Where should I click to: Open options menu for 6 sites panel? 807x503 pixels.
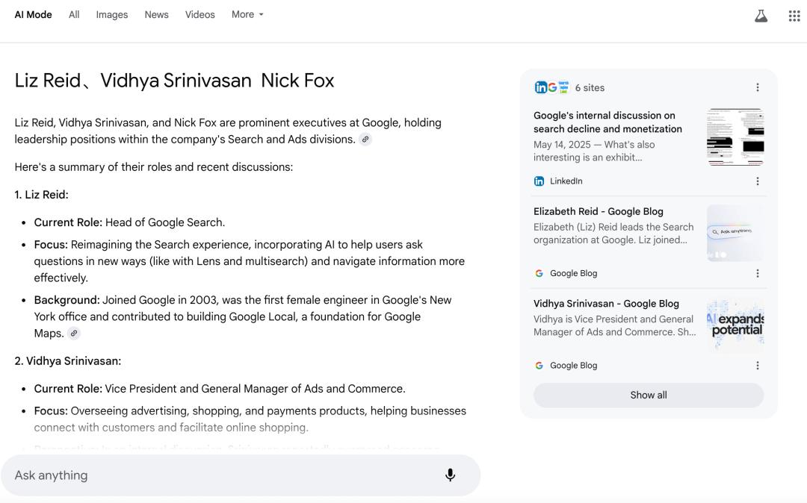point(757,87)
